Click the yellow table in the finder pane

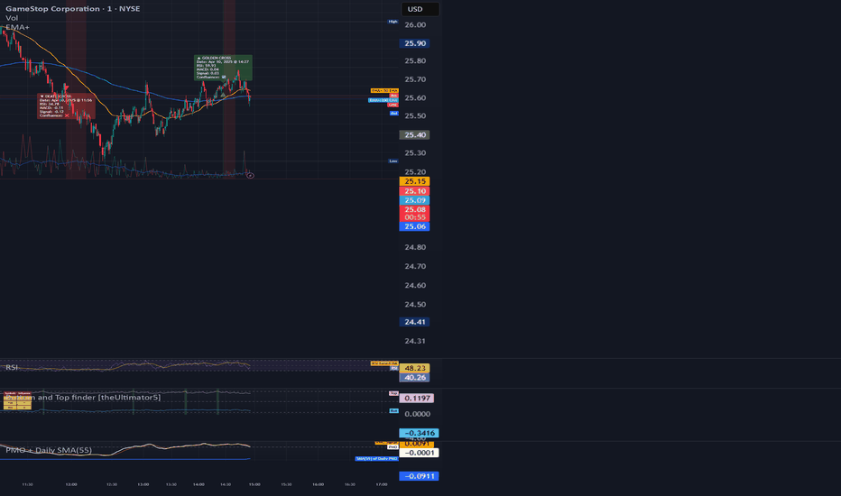[17, 401]
